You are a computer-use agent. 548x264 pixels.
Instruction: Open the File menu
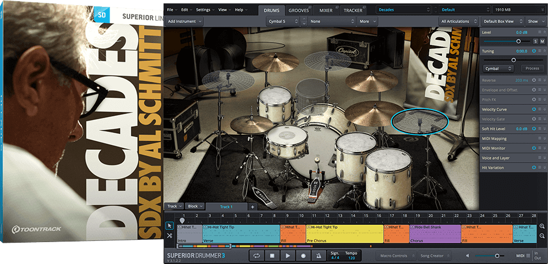click(x=172, y=10)
